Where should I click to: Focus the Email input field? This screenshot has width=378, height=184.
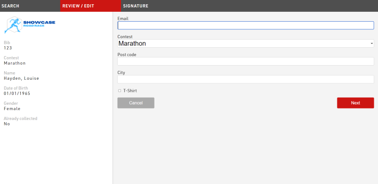246,25
